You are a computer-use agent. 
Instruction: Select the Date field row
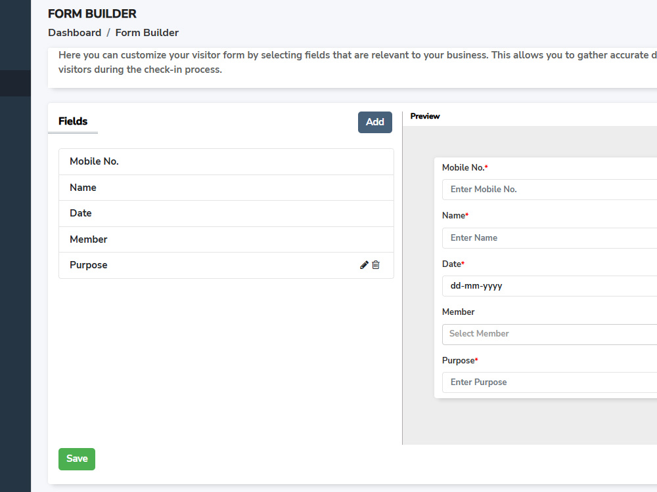(x=226, y=213)
